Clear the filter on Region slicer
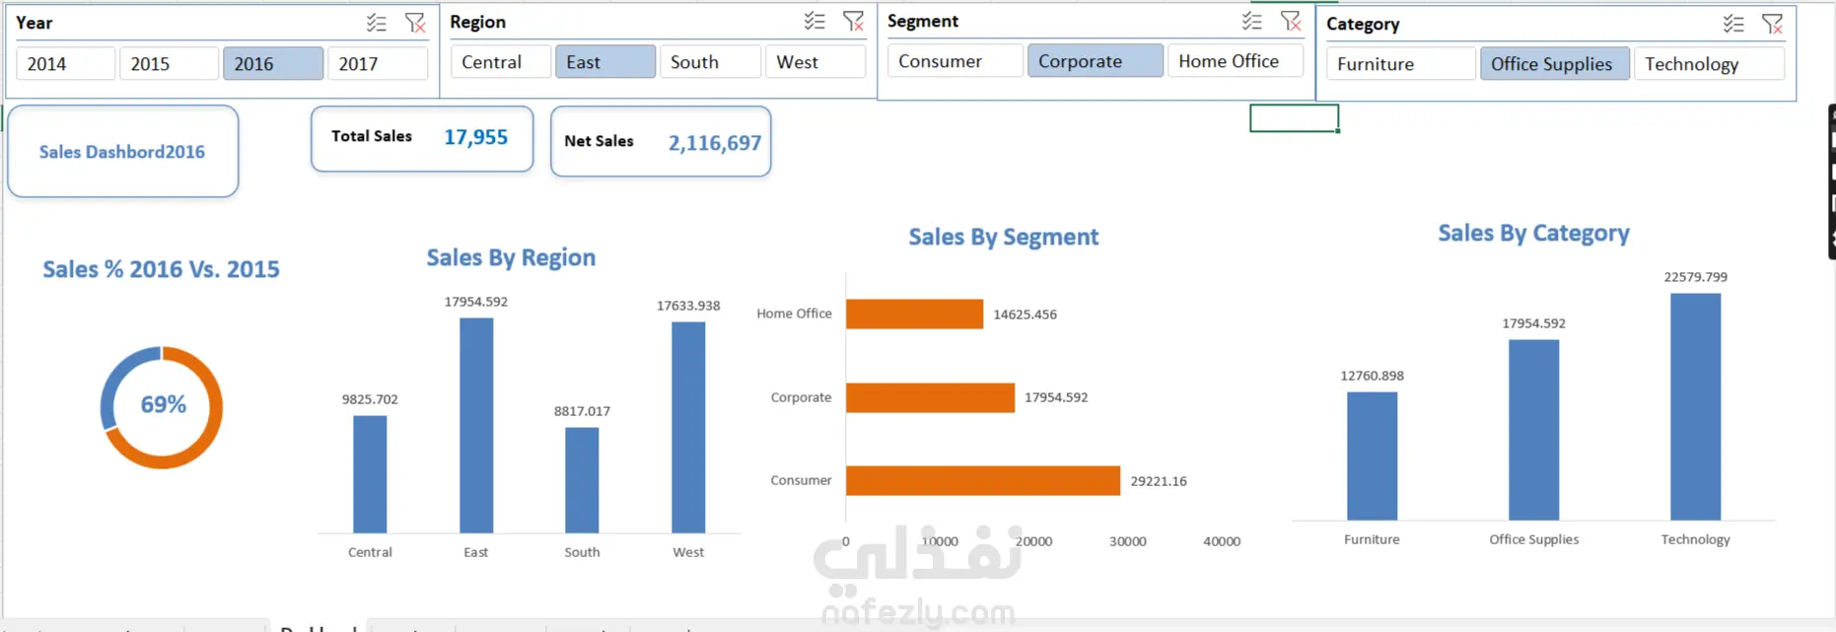1836x632 pixels. pyautogui.click(x=853, y=21)
